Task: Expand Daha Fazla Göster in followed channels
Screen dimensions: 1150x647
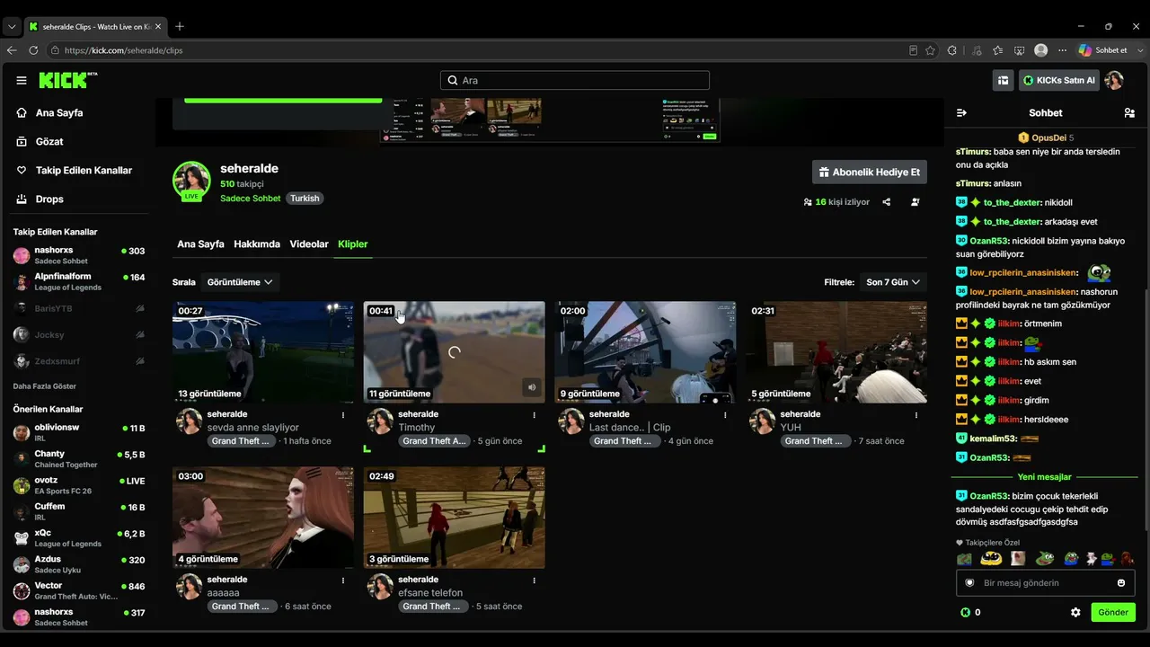Action: pyautogui.click(x=45, y=386)
